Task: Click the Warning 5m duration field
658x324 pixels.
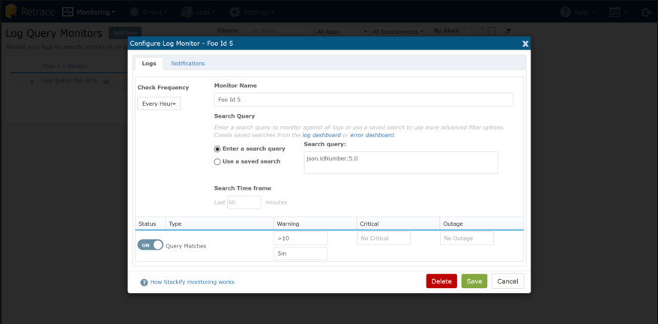Action: pos(301,253)
